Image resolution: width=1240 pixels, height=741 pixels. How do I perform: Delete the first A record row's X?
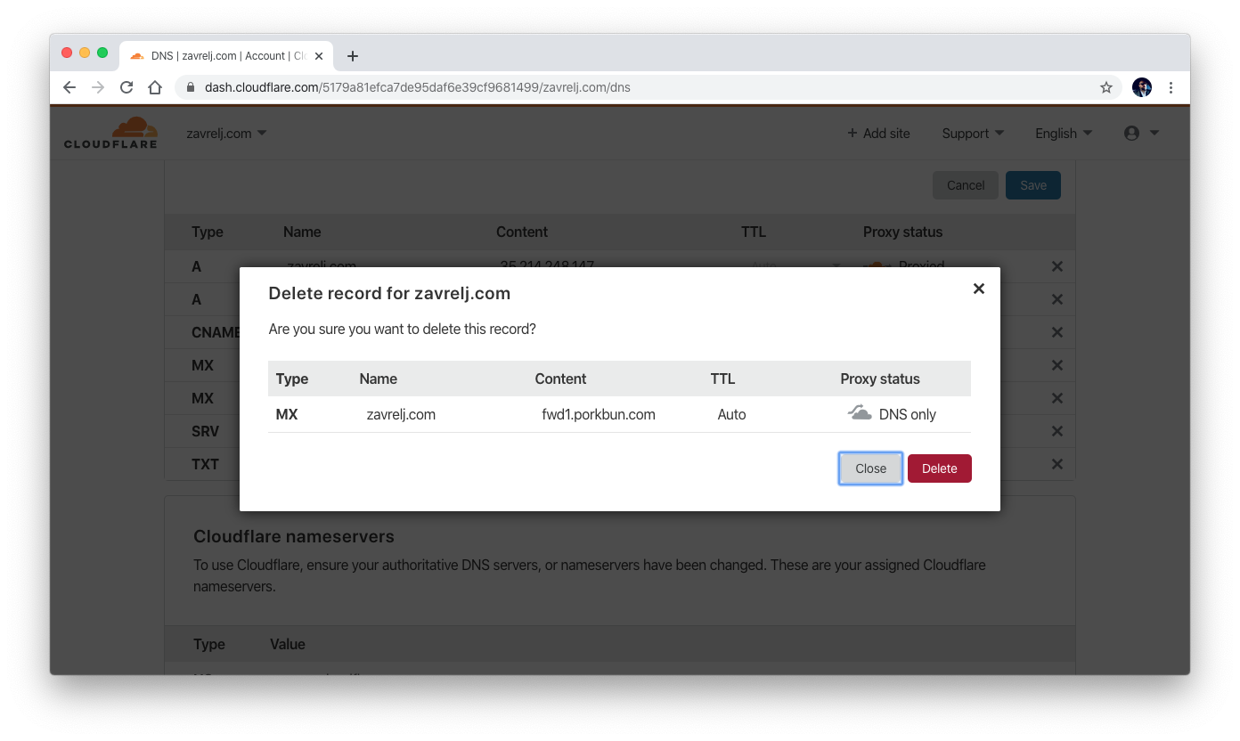pos(1057,266)
